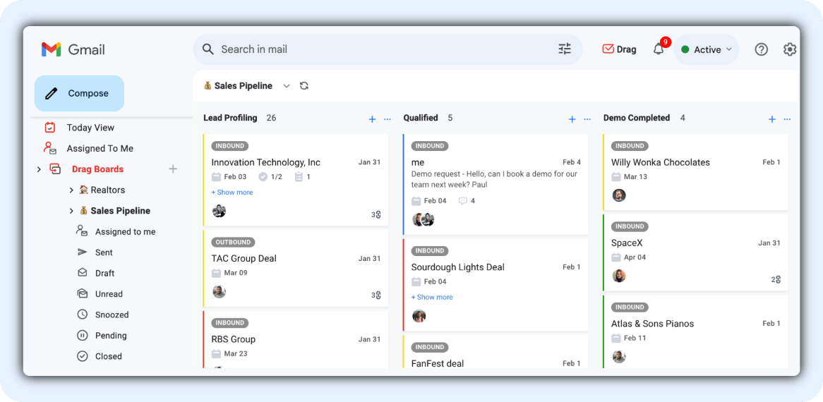Open the notifications bell

click(659, 49)
